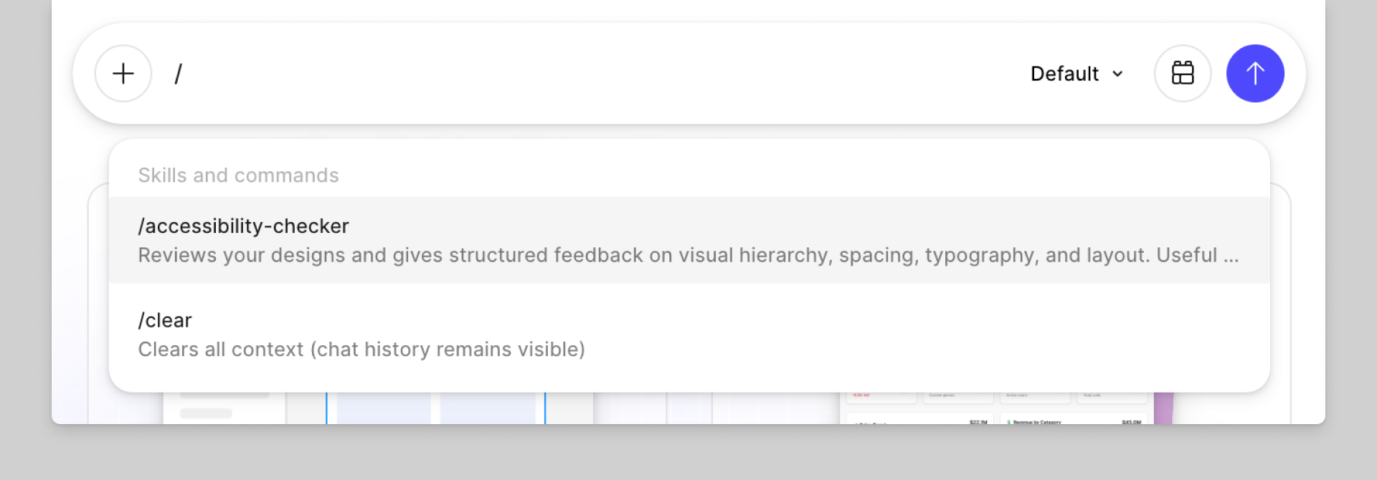Open the Default mode selector label
The image size is (1377, 480).
[1064, 74]
